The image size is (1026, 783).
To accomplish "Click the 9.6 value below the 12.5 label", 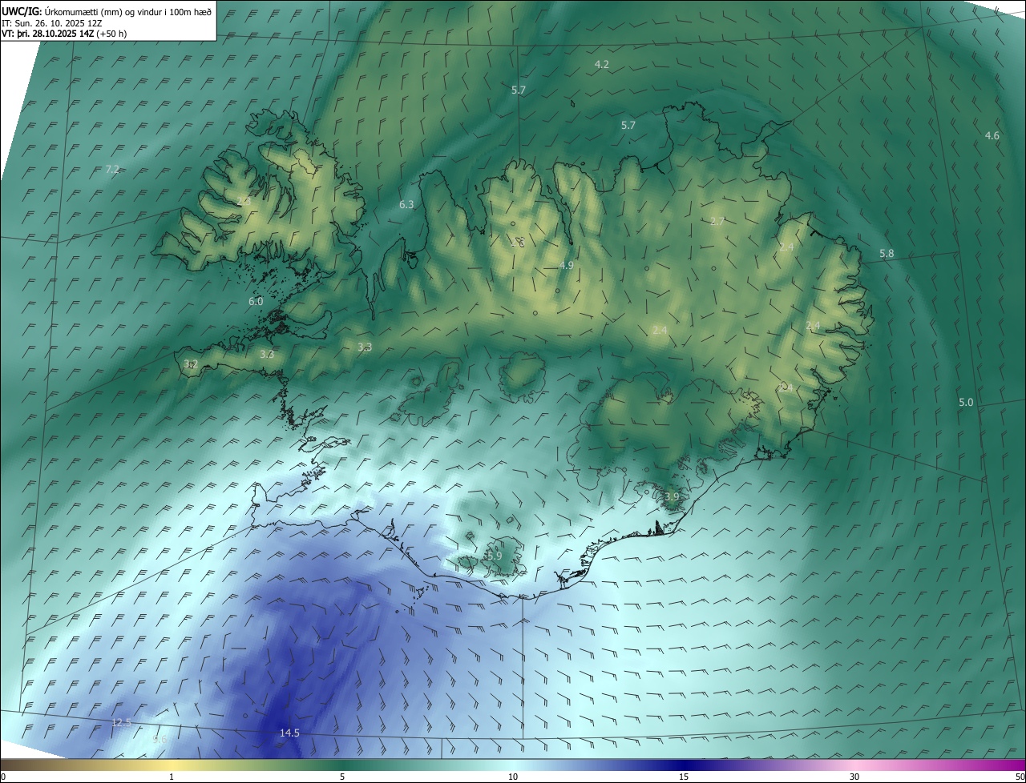I will [160, 740].
